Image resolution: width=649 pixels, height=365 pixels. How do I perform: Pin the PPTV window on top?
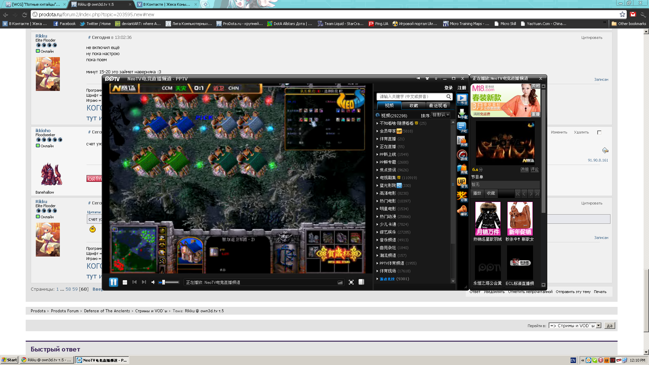click(418, 78)
